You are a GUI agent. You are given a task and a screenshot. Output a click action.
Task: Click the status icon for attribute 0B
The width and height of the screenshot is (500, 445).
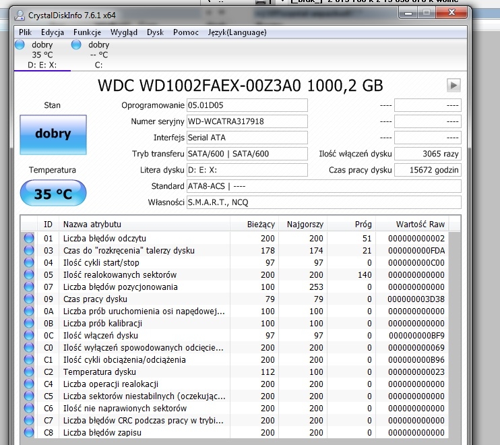click(x=29, y=323)
